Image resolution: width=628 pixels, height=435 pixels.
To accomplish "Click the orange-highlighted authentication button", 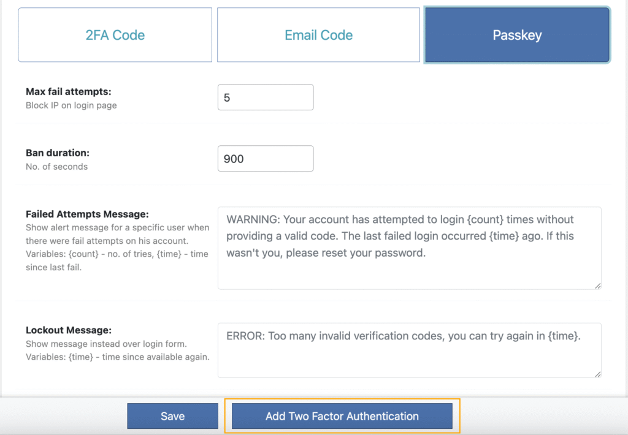I will 342,416.
